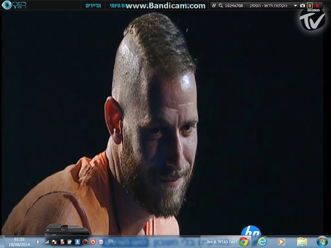The image size is (331, 248).
Task: Pause recording with the Bandicam pause button
Action: pyautogui.click(x=310, y=6)
